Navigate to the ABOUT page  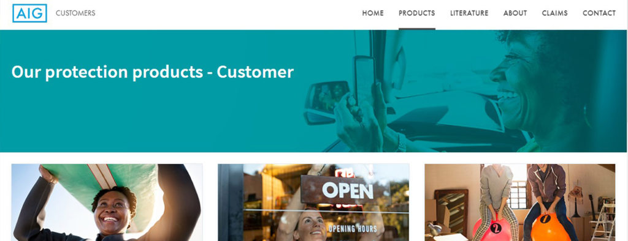pyautogui.click(x=515, y=13)
